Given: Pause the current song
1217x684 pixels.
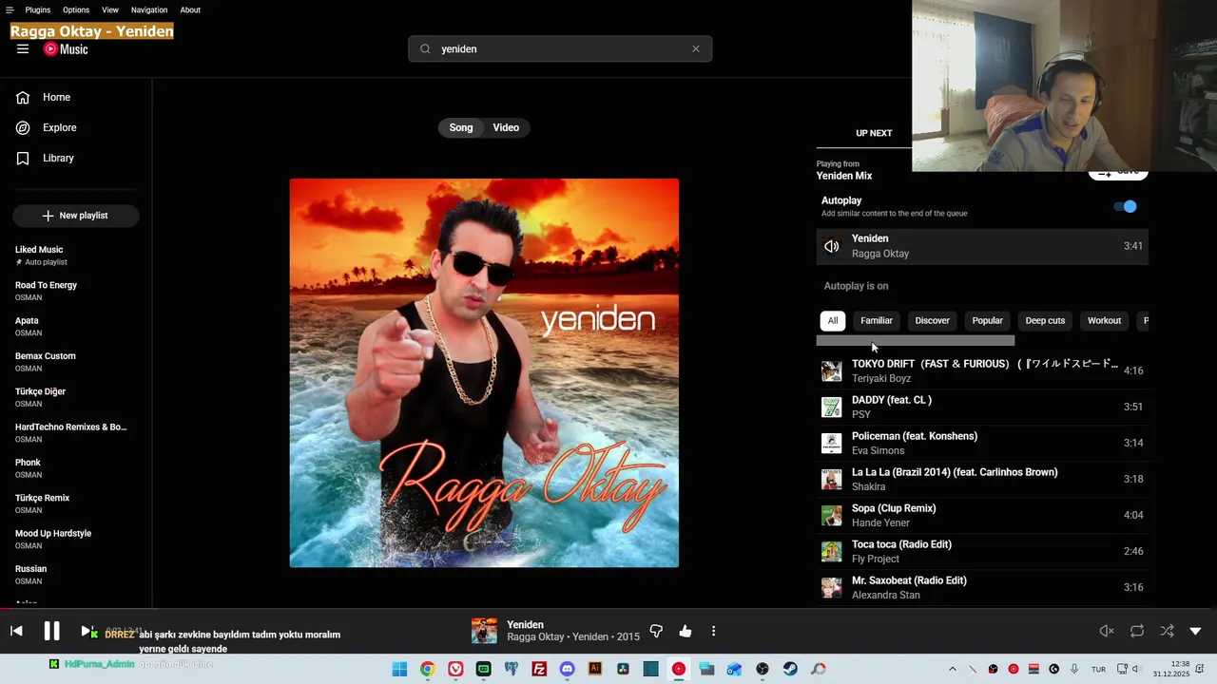Looking at the screenshot, I should coord(51,631).
